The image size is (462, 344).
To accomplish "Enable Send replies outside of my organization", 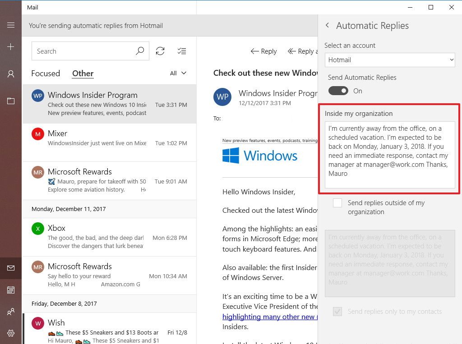I will click(337, 203).
